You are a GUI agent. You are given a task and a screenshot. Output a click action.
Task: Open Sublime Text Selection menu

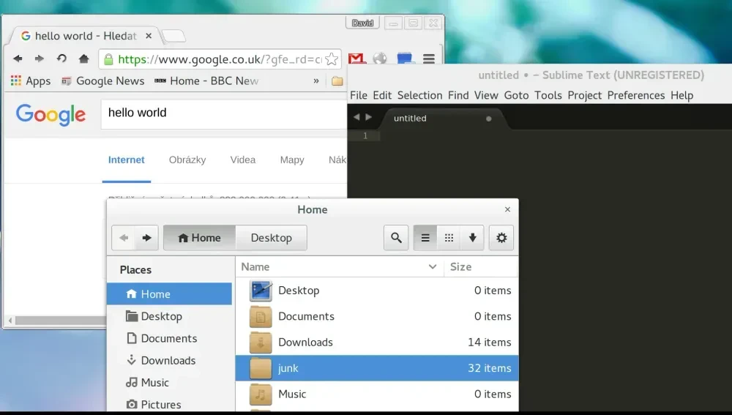coord(419,95)
